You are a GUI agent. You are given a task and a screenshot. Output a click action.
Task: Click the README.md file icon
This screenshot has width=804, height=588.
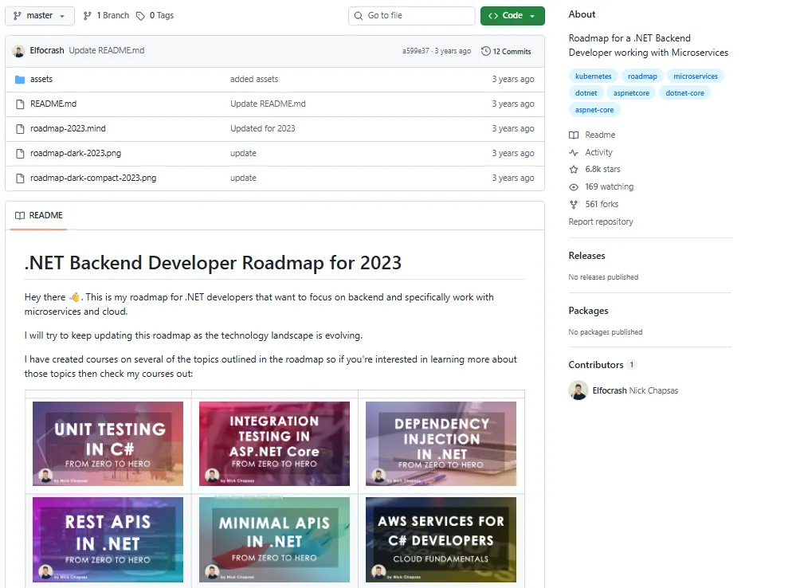(20, 104)
